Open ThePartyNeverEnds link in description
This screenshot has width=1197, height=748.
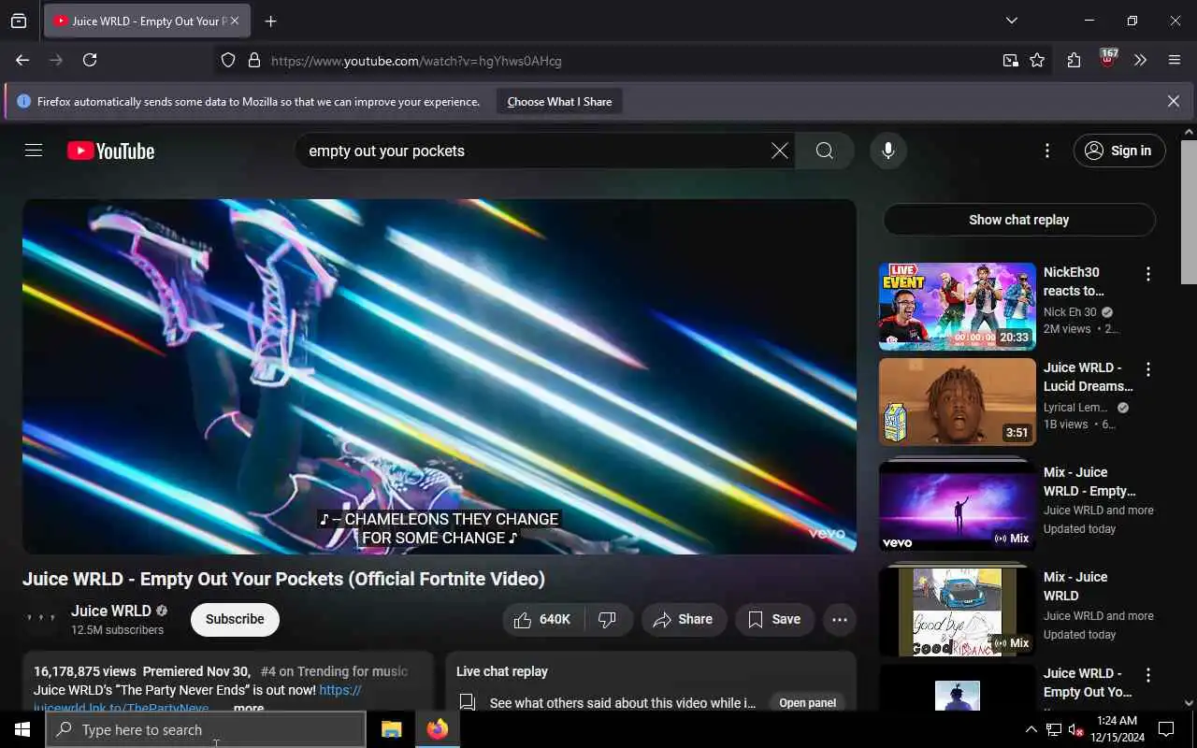click(x=122, y=708)
